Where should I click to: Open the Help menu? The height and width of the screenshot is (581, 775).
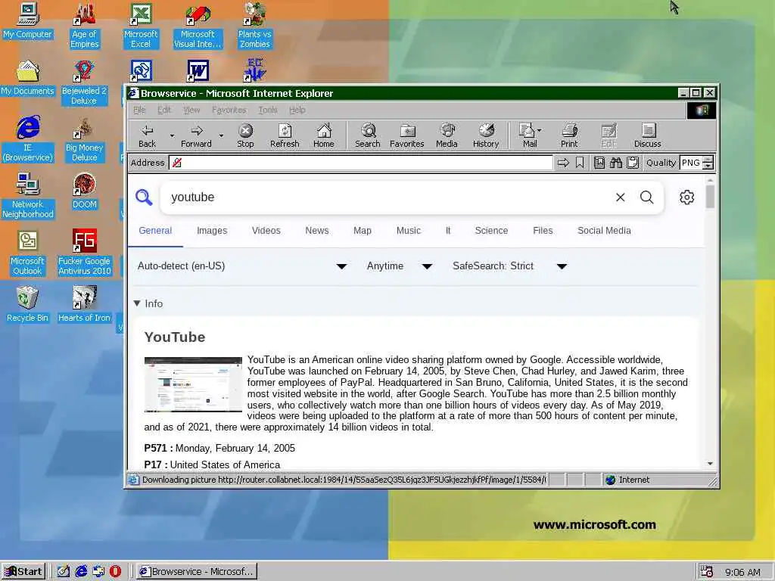(297, 110)
